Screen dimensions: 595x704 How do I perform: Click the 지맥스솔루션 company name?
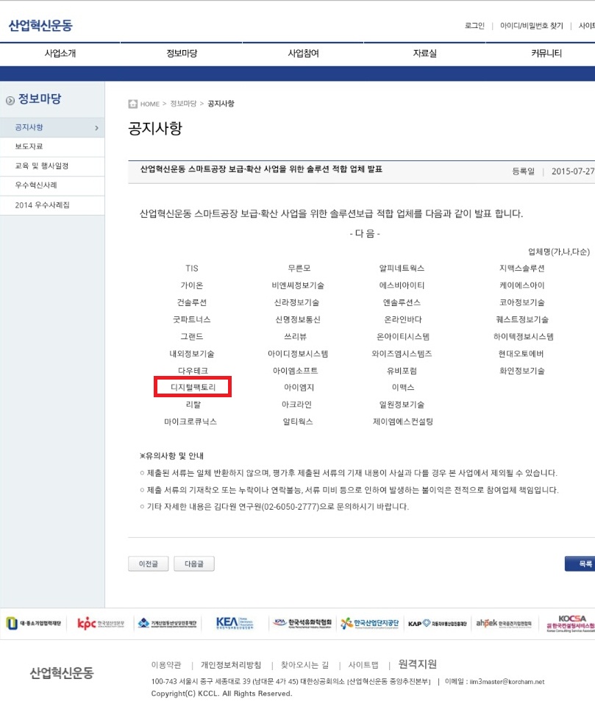[x=522, y=269]
